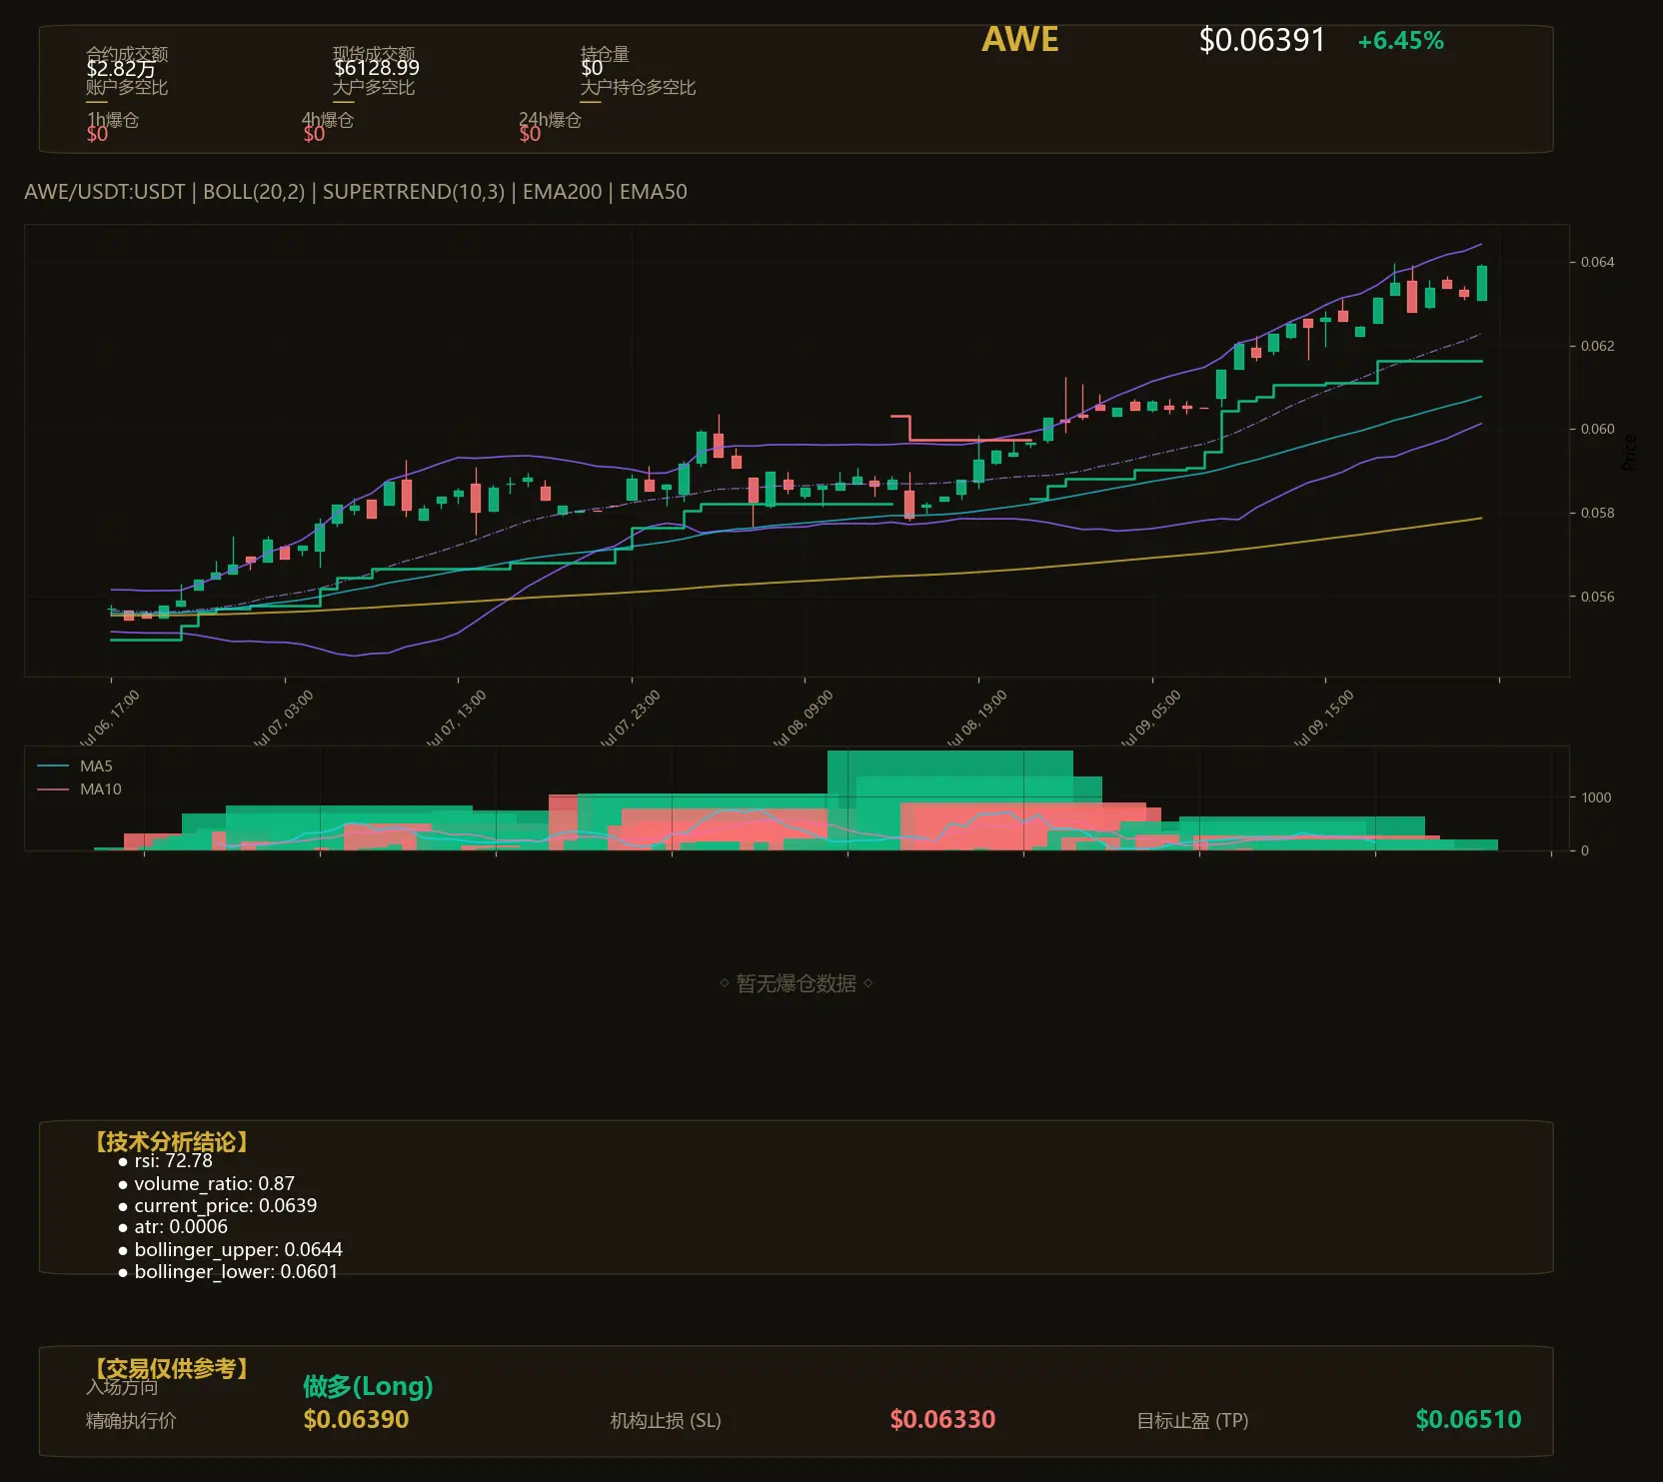
Task: Click the 0.056 price axis label
Action: (1597, 597)
